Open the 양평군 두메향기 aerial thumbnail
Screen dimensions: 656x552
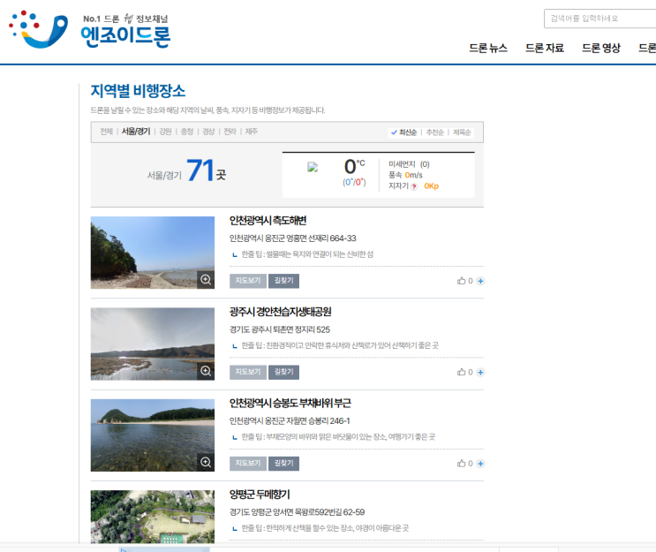152,517
